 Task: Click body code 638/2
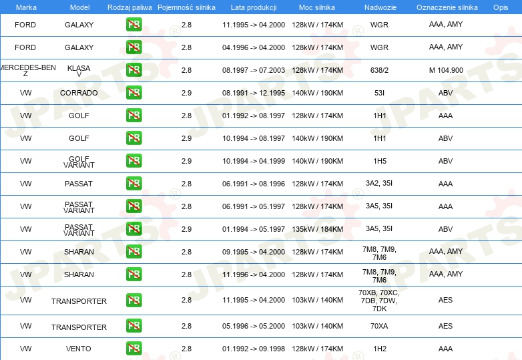click(379, 70)
